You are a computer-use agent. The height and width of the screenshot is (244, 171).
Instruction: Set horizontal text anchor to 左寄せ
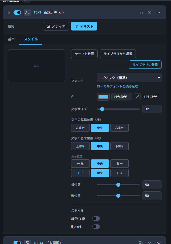[80, 128]
